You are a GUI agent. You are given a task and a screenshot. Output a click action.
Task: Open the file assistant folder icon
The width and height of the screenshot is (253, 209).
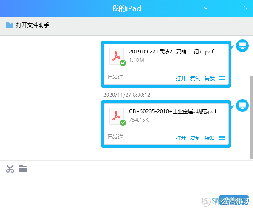tap(10, 25)
